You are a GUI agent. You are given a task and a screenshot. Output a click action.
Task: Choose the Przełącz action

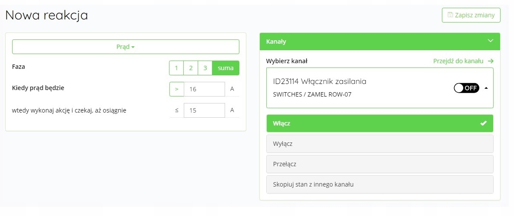click(x=379, y=164)
